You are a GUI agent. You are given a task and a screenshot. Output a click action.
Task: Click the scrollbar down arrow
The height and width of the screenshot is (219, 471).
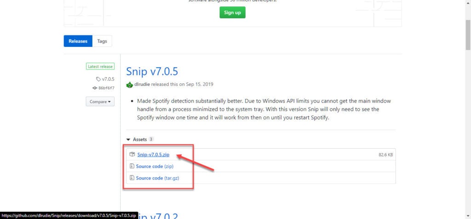(x=468, y=216)
